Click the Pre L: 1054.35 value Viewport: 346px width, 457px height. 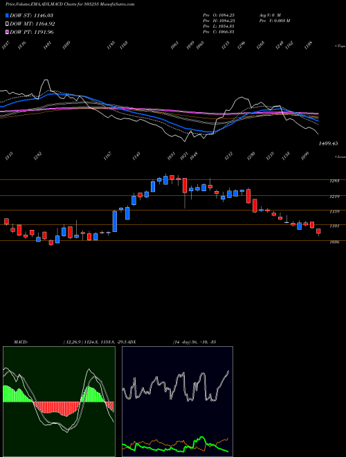[219, 26]
